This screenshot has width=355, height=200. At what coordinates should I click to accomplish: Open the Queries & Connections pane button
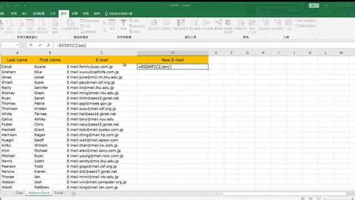(x=90, y=21)
